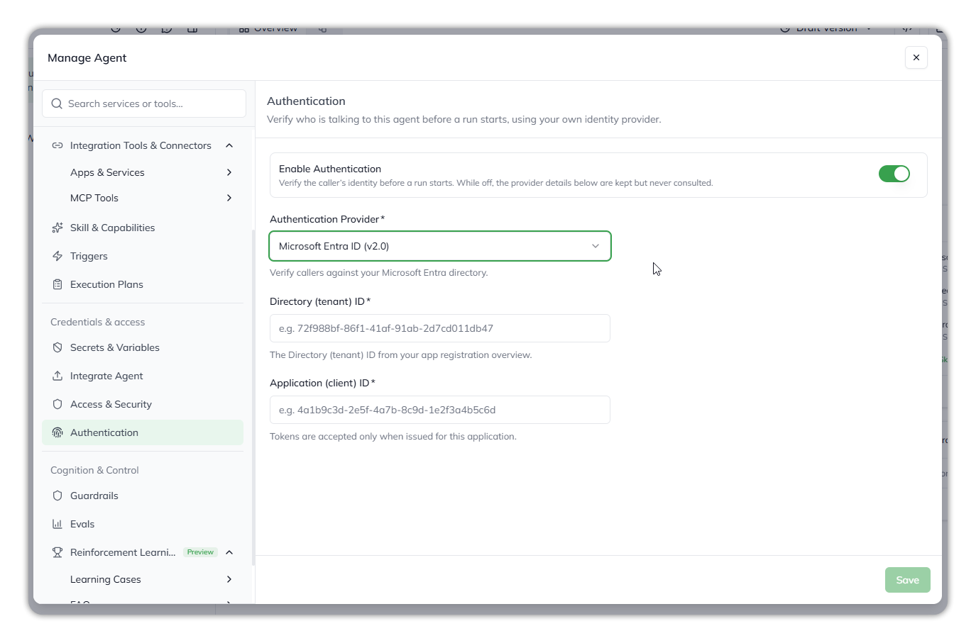Open the Evals item
976x643 pixels.
pyautogui.click(x=143, y=524)
